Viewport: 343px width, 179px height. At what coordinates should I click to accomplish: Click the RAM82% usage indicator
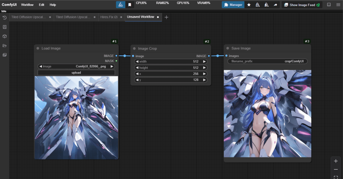click(162, 3)
